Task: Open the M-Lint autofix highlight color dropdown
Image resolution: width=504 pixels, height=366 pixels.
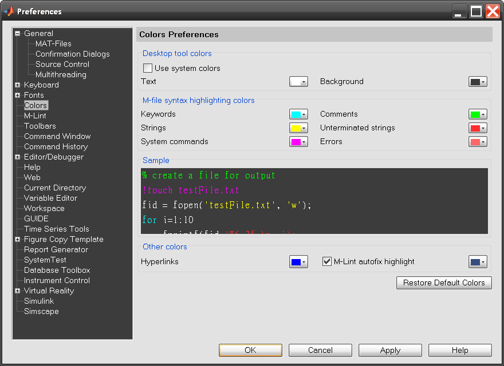Action: click(478, 262)
